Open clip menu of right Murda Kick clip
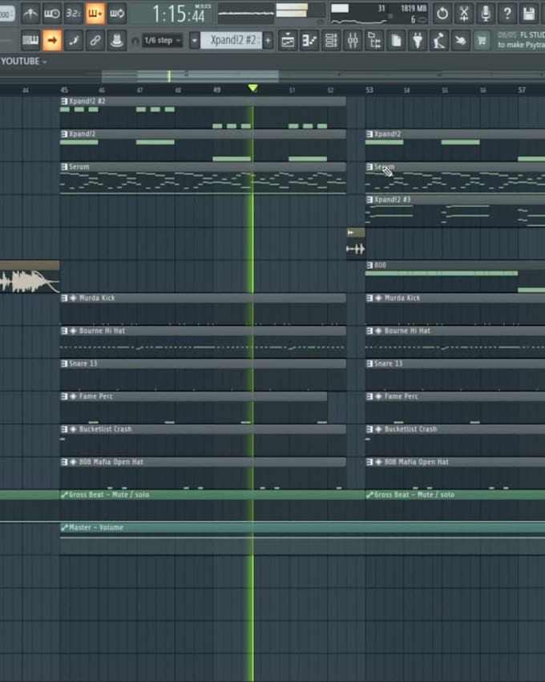The height and width of the screenshot is (682, 545). (369, 298)
